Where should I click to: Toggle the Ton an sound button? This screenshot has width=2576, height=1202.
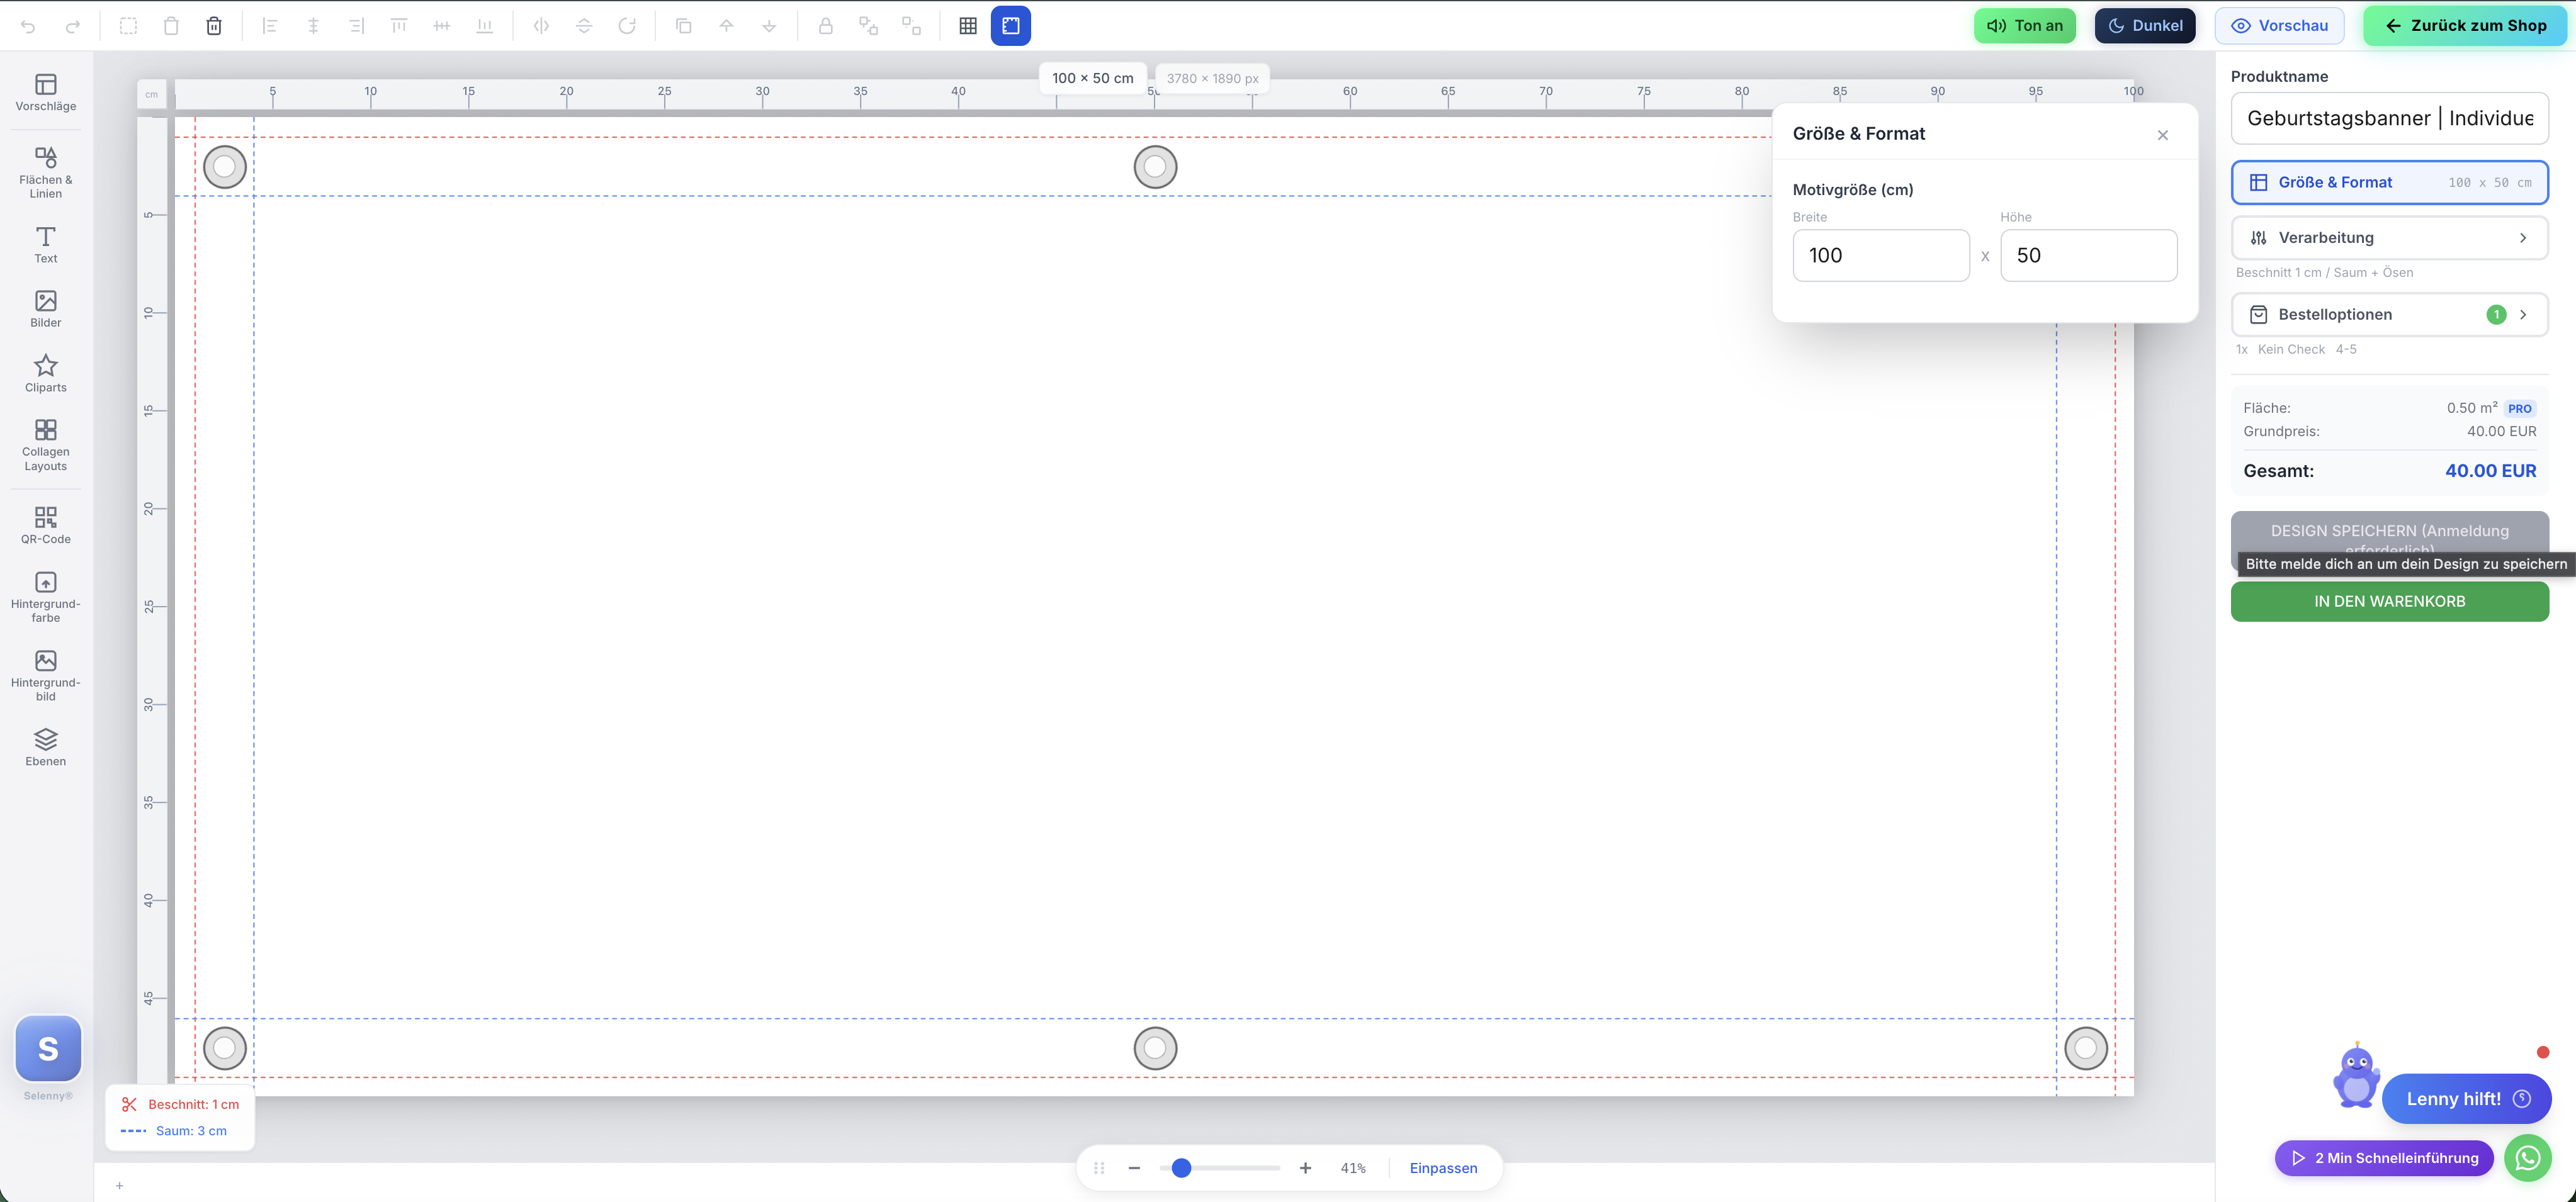click(2024, 26)
